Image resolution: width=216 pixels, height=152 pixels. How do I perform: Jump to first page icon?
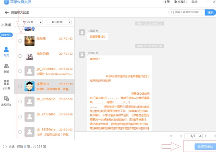click(x=171, y=136)
